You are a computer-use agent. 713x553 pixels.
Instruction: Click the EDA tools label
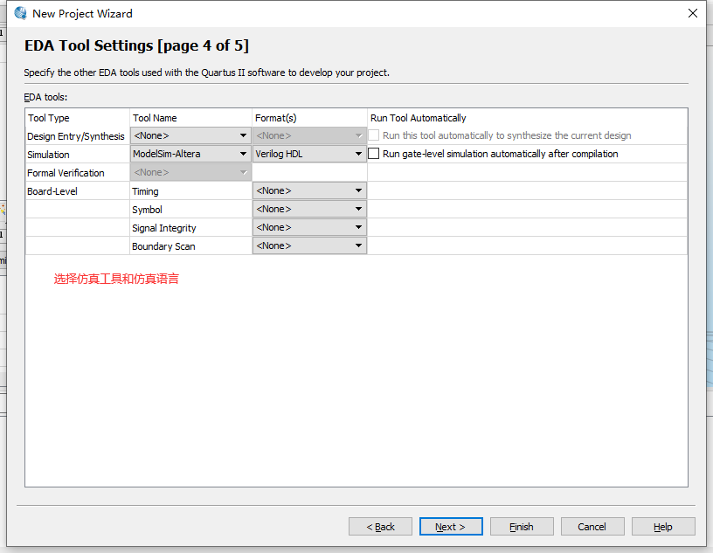point(45,97)
